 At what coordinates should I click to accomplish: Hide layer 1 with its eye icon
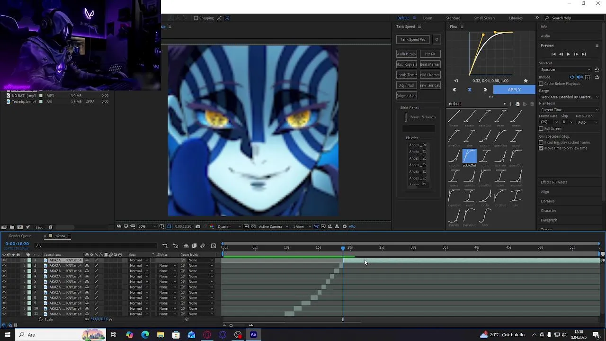click(4, 260)
